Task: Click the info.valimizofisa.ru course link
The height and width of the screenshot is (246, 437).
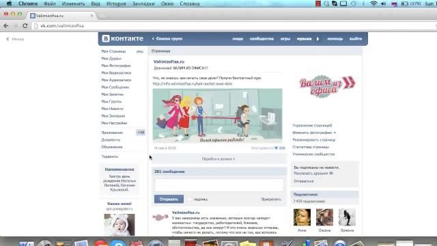Action: click(x=193, y=83)
